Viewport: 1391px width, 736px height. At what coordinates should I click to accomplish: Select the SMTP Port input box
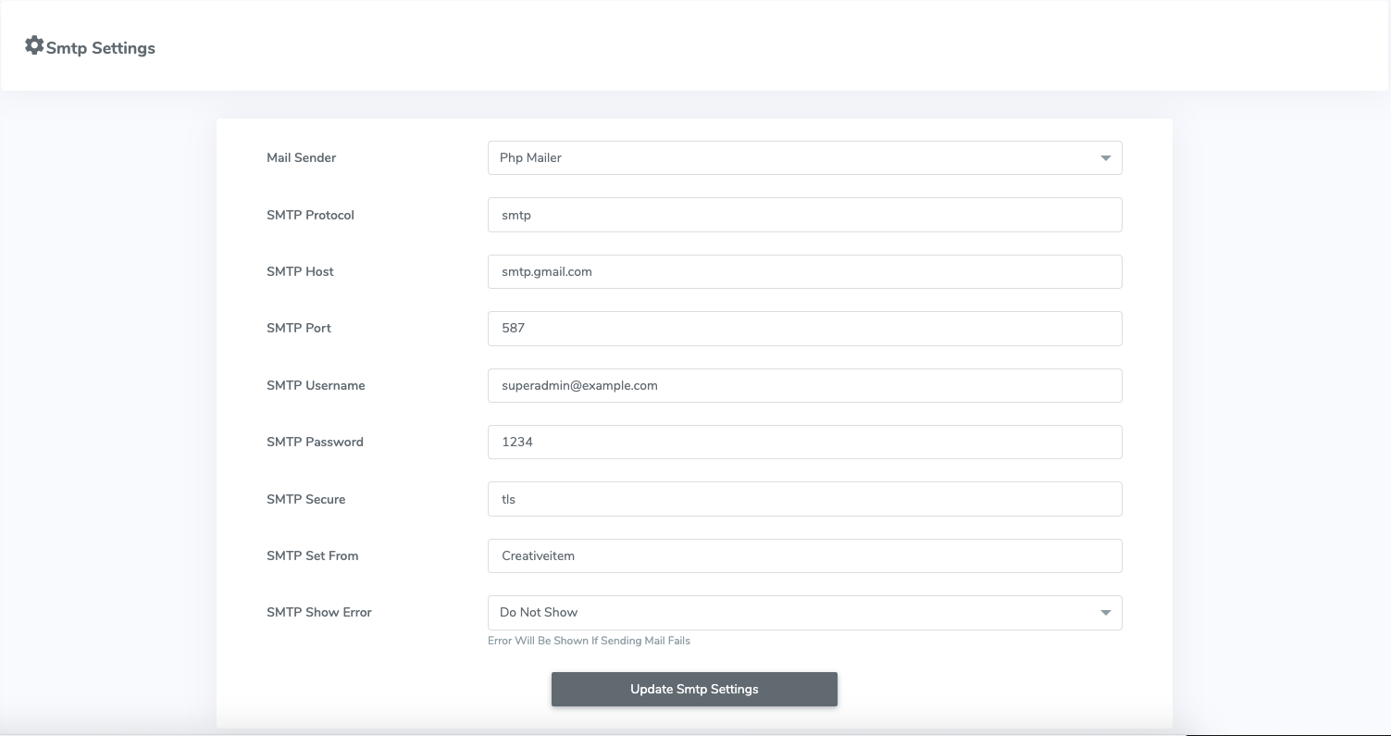pyautogui.click(x=803, y=329)
